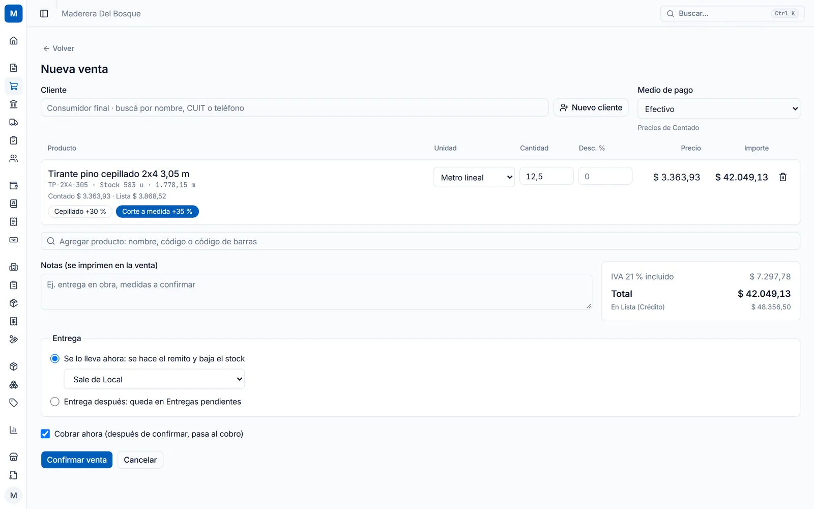This screenshot has height=509, width=814.
Task: Open the Medio de pago Efectivo dropdown
Action: pos(719,109)
